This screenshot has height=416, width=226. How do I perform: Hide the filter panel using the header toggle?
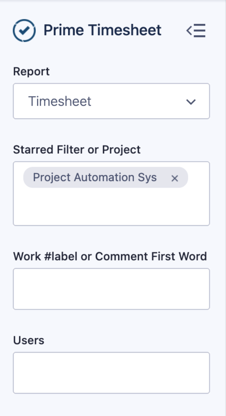(196, 31)
